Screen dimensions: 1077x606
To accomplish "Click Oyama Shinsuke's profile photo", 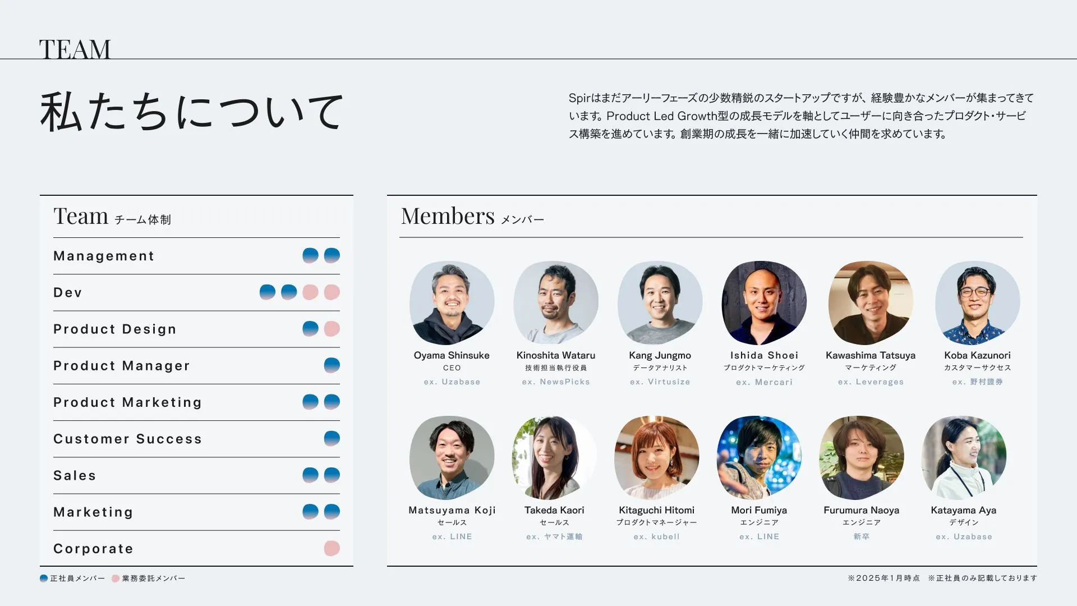I will tap(452, 303).
